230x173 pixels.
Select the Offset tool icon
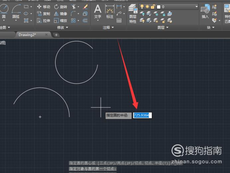(x=85, y=20)
